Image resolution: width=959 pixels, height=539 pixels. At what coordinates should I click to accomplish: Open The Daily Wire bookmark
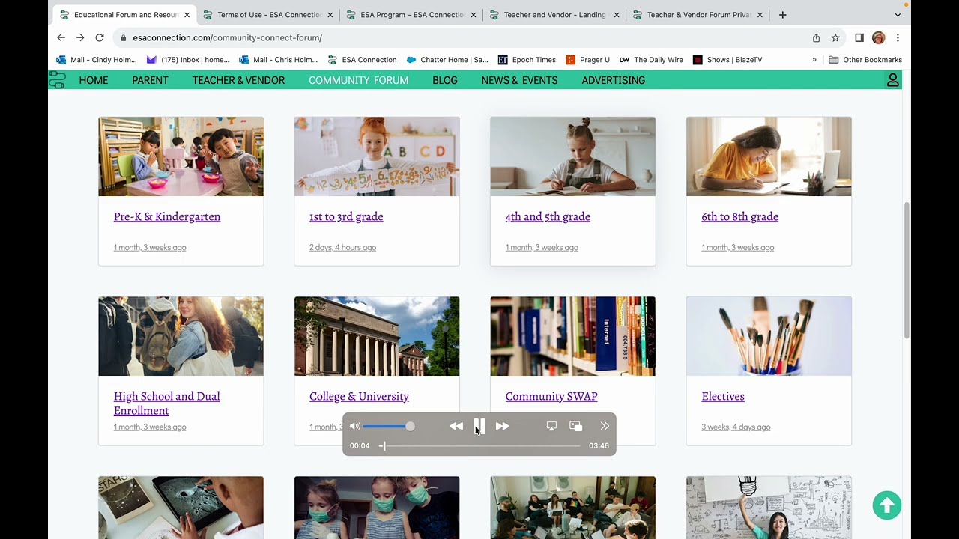click(651, 60)
